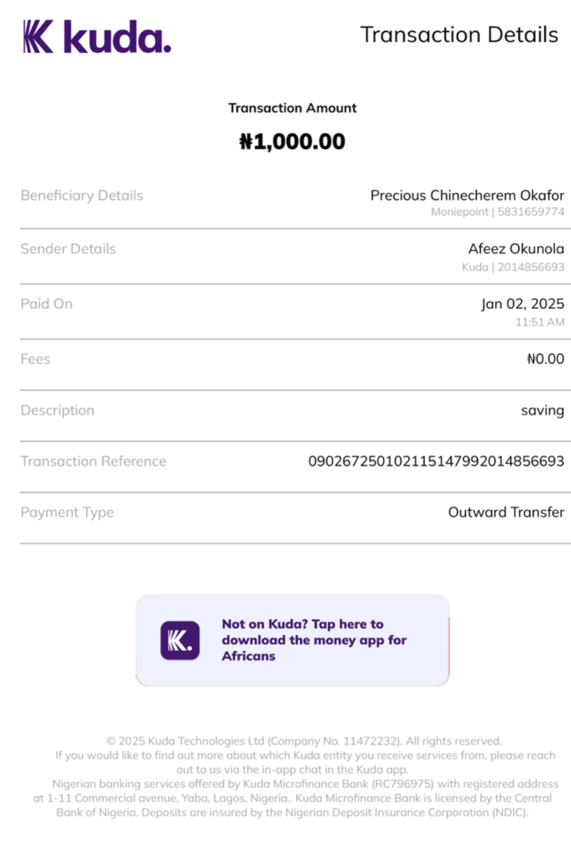Click the Kuda logo in the header
571x853 pixels.
click(x=97, y=36)
